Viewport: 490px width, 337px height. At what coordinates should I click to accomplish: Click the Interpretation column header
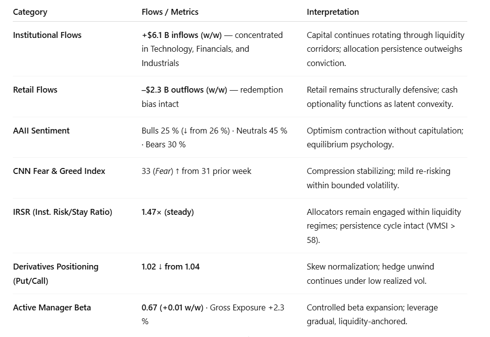click(333, 12)
